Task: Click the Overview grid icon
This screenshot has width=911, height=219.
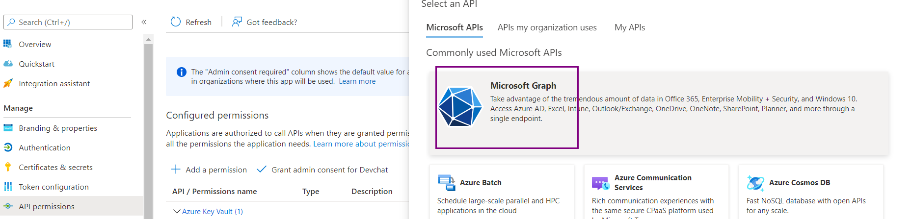Action: 8,44
